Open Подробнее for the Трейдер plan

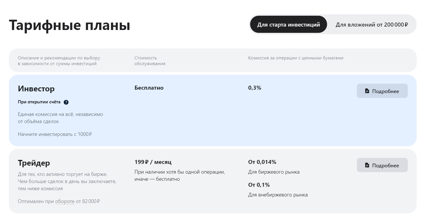(382, 165)
